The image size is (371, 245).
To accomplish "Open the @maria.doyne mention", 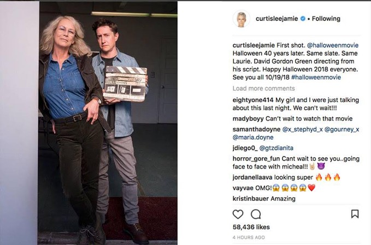I will 253,138.
